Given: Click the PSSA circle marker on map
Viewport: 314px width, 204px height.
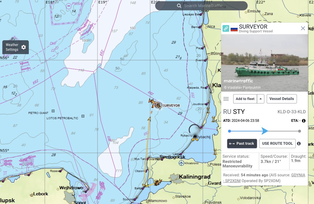Looking at the screenshot, I should (69, 6).
